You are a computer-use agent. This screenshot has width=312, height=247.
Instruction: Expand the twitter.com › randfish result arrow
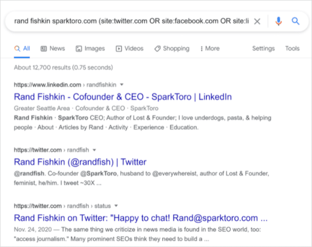coord(94,150)
